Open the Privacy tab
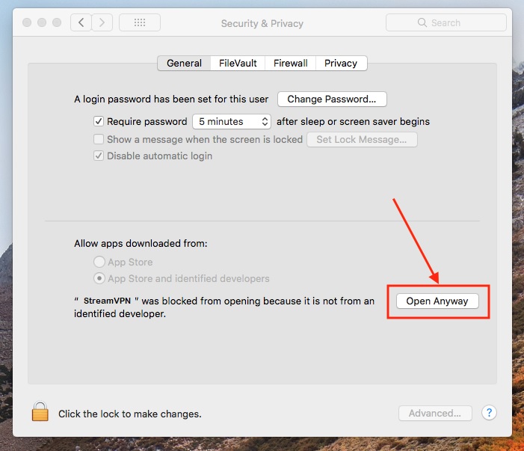 point(341,63)
